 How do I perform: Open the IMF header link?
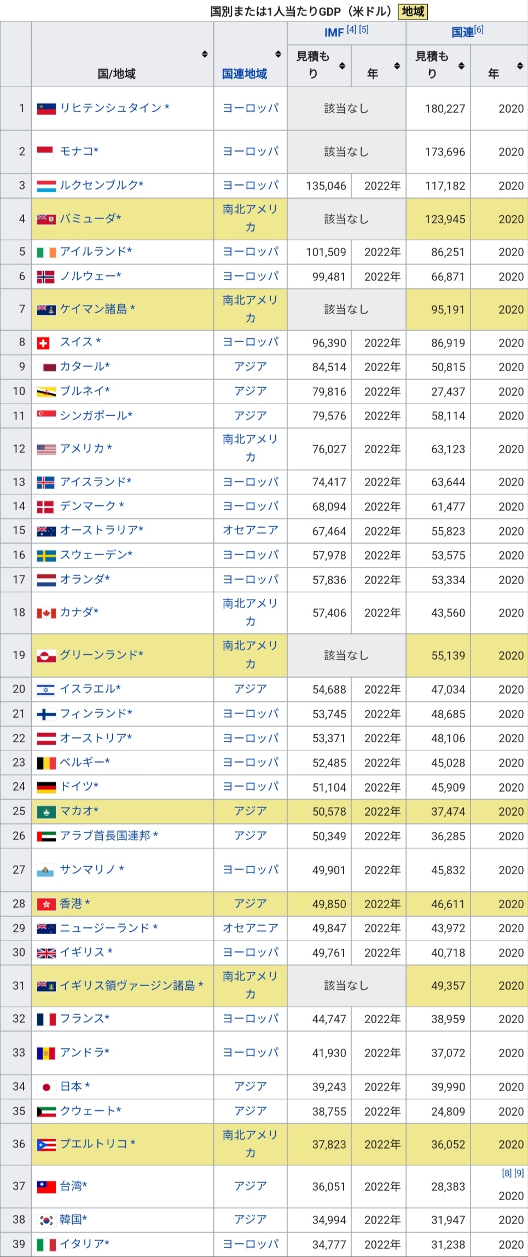coord(334,32)
